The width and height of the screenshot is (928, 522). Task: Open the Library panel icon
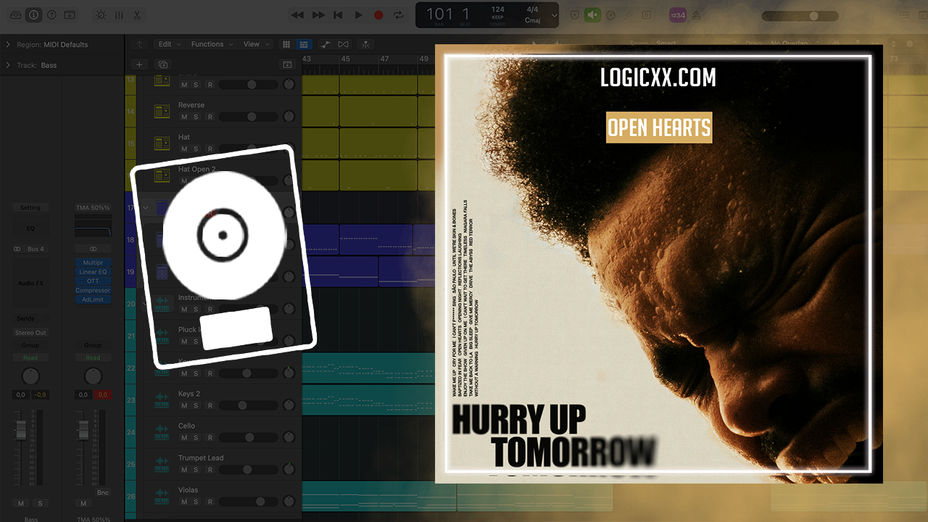[x=14, y=14]
